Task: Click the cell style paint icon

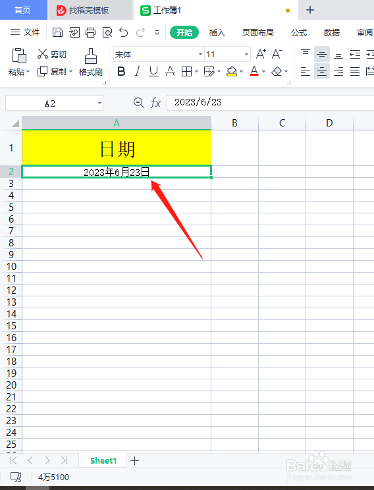Action: [x=209, y=72]
